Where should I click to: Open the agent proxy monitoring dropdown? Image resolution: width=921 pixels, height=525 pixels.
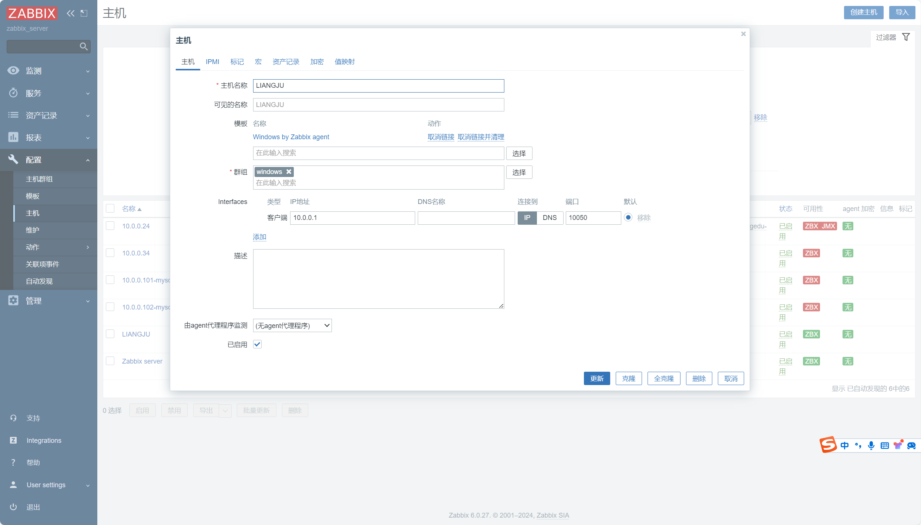(x=292, y=325)
